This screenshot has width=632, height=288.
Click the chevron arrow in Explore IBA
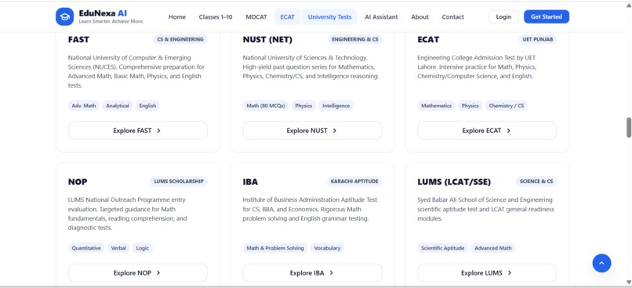coord(332,272)
